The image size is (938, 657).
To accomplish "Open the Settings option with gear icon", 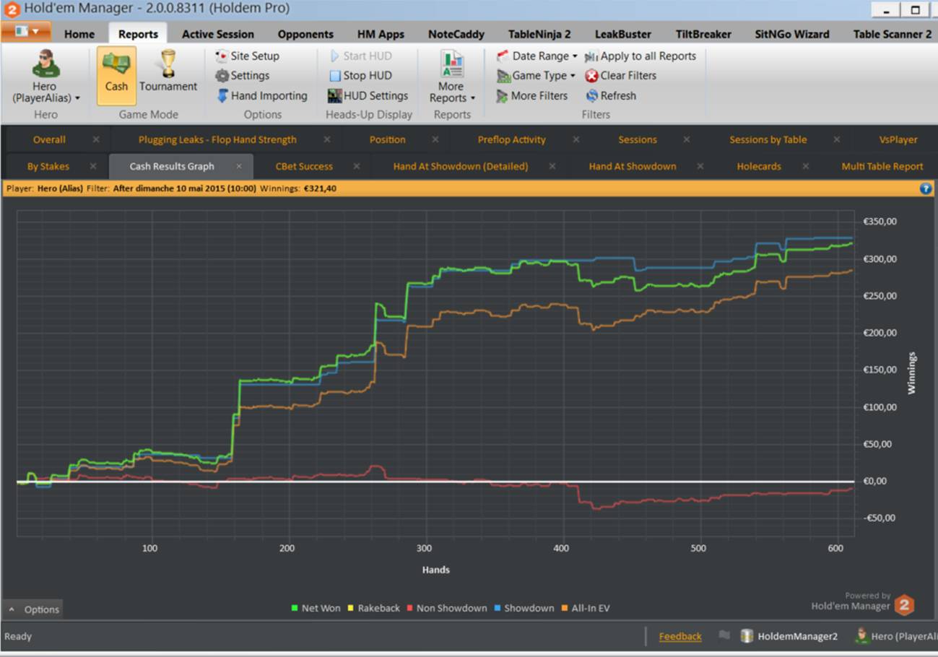I will point(243,75).
